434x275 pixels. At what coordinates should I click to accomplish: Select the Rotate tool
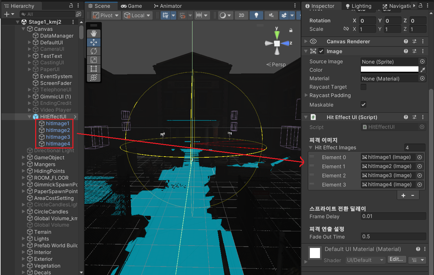[x=94, y=51]
